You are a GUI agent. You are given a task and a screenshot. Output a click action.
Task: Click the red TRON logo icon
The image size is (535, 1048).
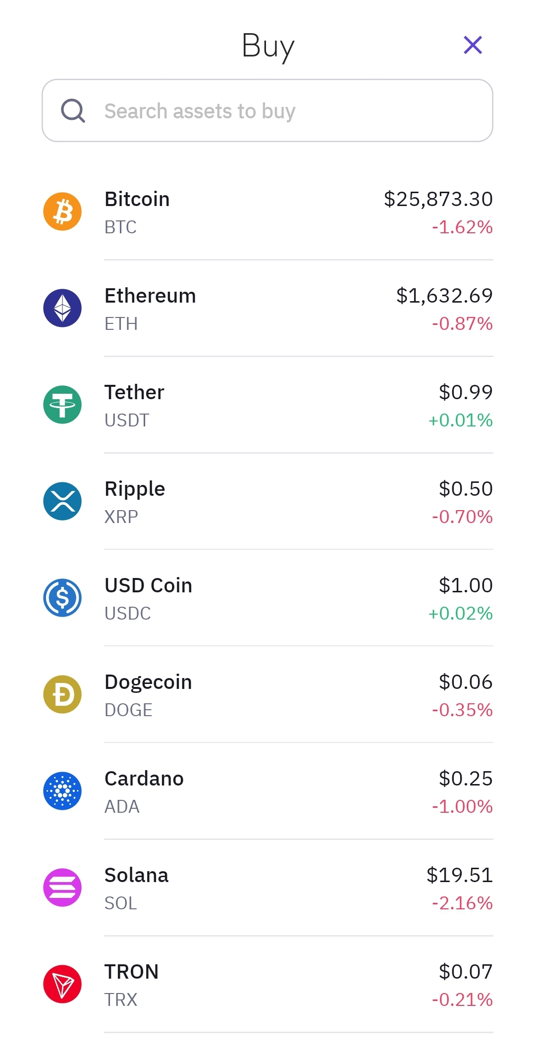click(62, 984)
